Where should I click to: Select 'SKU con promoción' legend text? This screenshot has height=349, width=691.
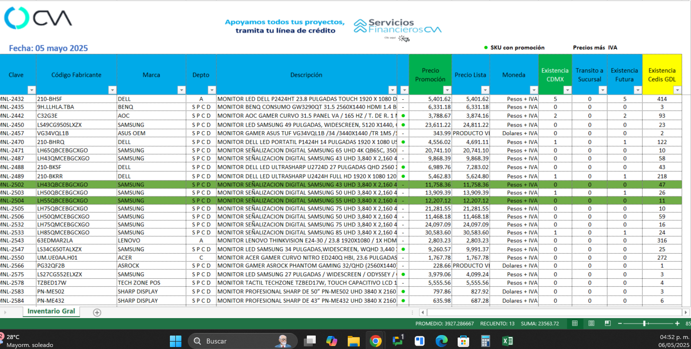(517, 48)
